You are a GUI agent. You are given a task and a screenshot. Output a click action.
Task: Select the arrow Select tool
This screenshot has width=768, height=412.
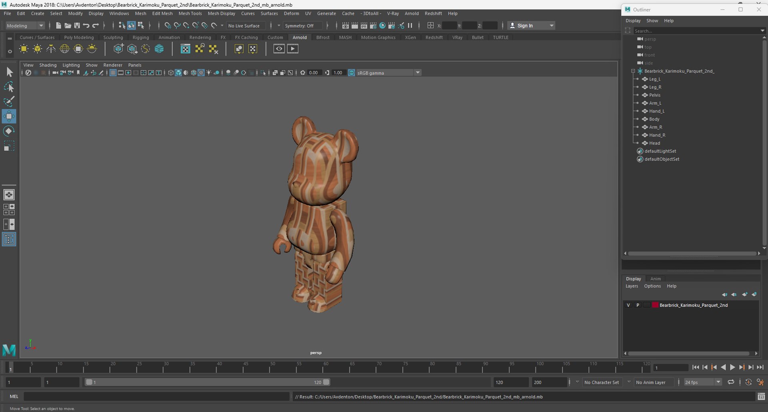click(x=9, y=72)
